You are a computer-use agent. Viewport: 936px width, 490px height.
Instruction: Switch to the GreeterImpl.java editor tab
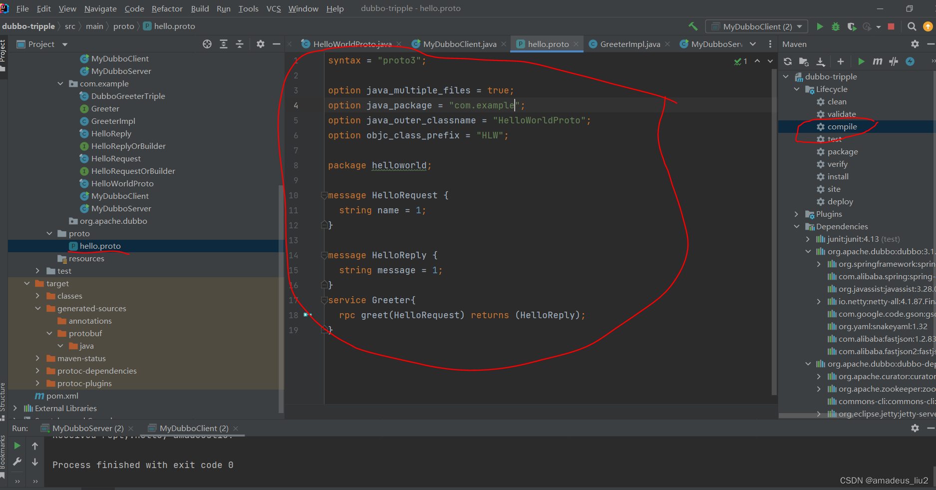630,44
